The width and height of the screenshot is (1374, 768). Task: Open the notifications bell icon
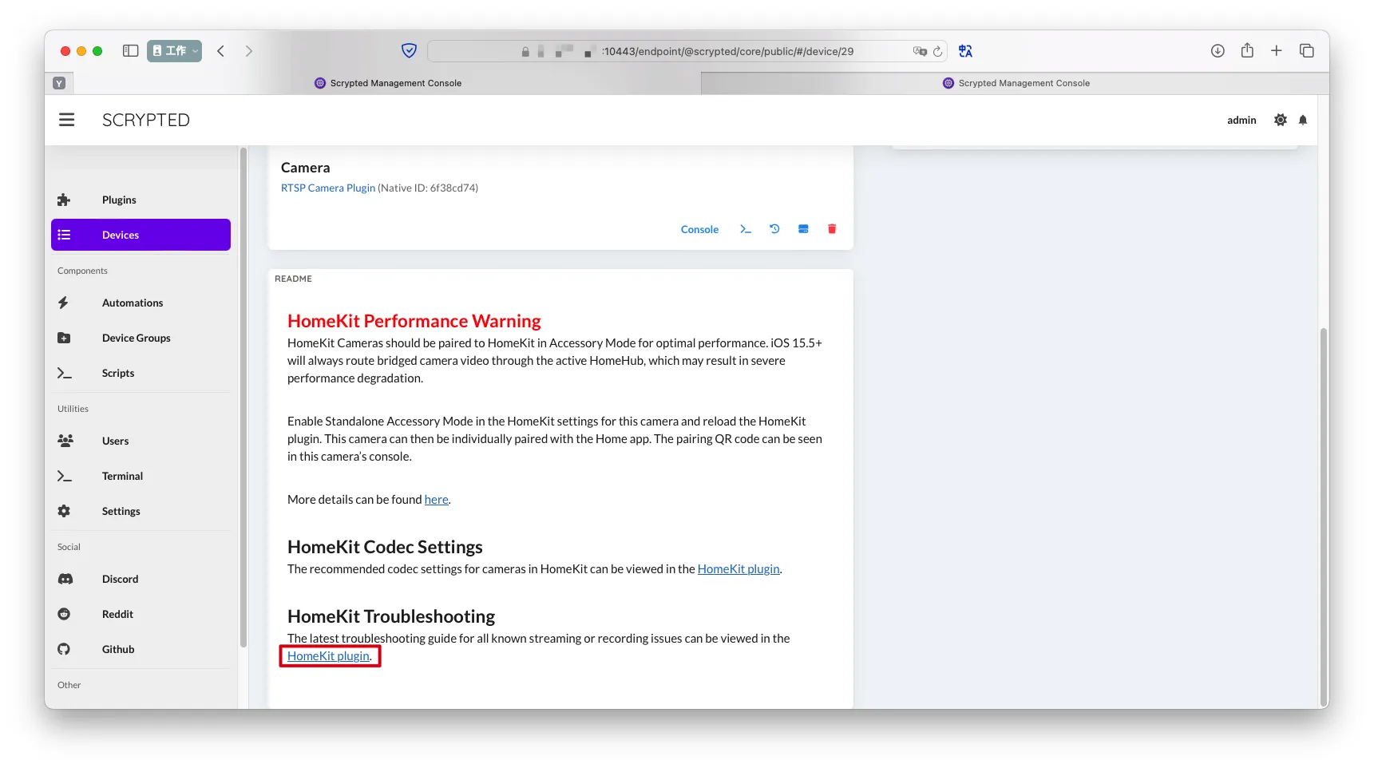(x=1303, y=120)
